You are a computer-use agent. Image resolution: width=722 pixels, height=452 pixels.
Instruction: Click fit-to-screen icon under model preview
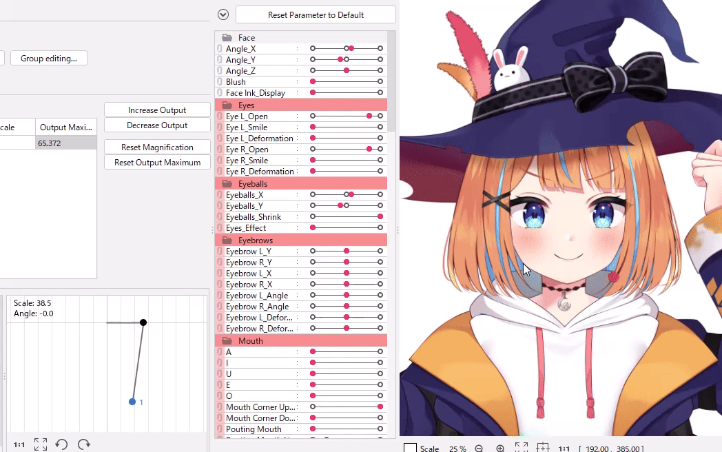coord(522,447)
